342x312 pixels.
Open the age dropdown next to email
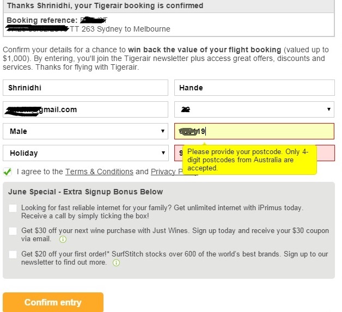tap(254, 109)
